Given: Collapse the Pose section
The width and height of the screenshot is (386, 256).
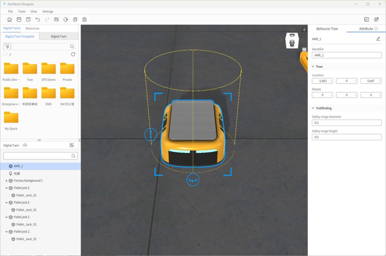Looking at the screenshot, I should pos(313,66).
